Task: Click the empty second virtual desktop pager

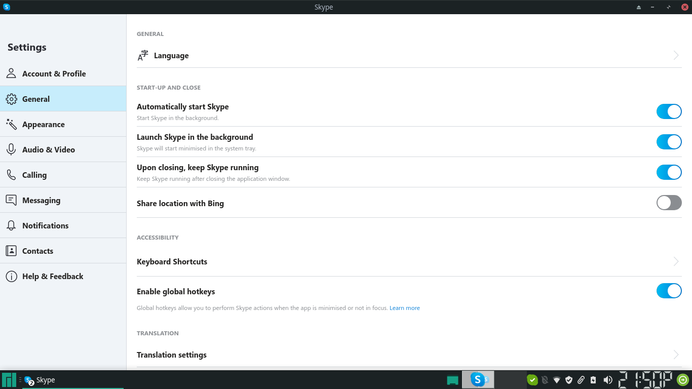Action: pyautogui.click(x=511, y=379)
